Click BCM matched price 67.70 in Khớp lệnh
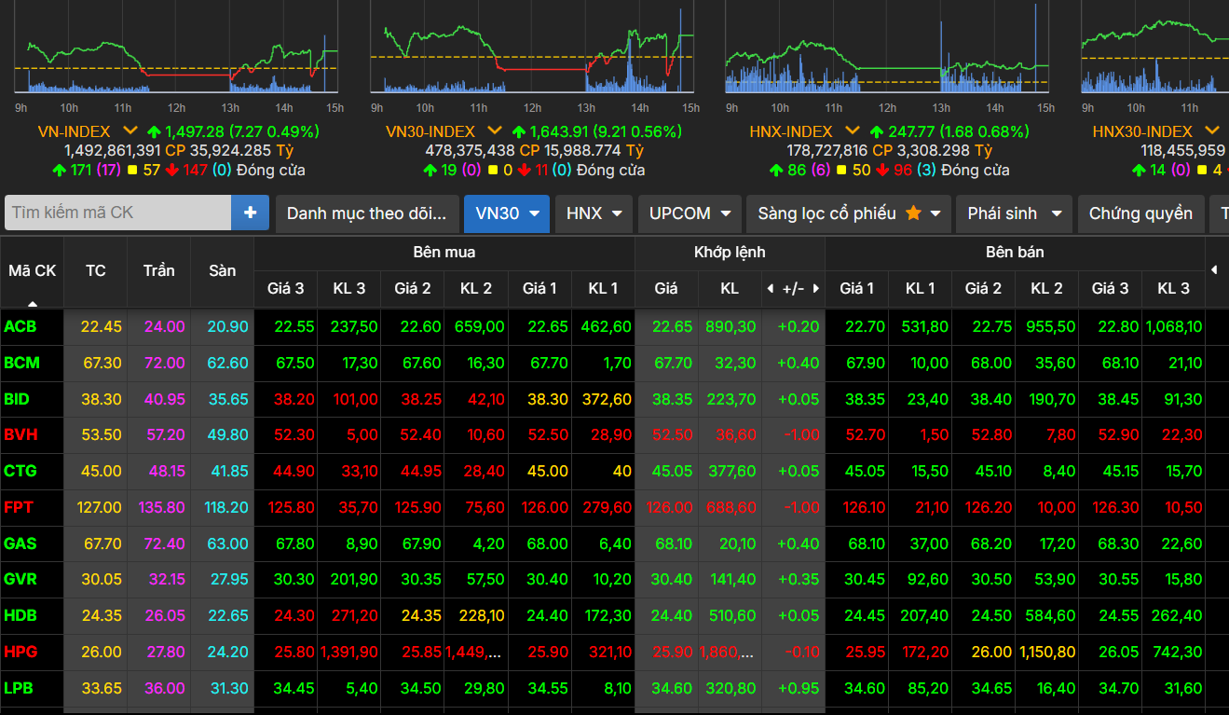This screenshot has height=715, width=1229. (672, 363)
